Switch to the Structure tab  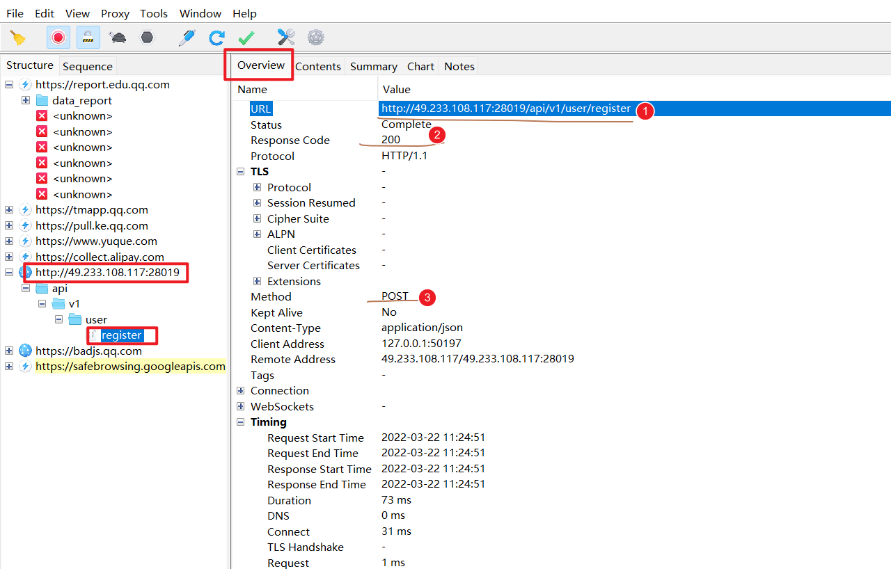30,65
